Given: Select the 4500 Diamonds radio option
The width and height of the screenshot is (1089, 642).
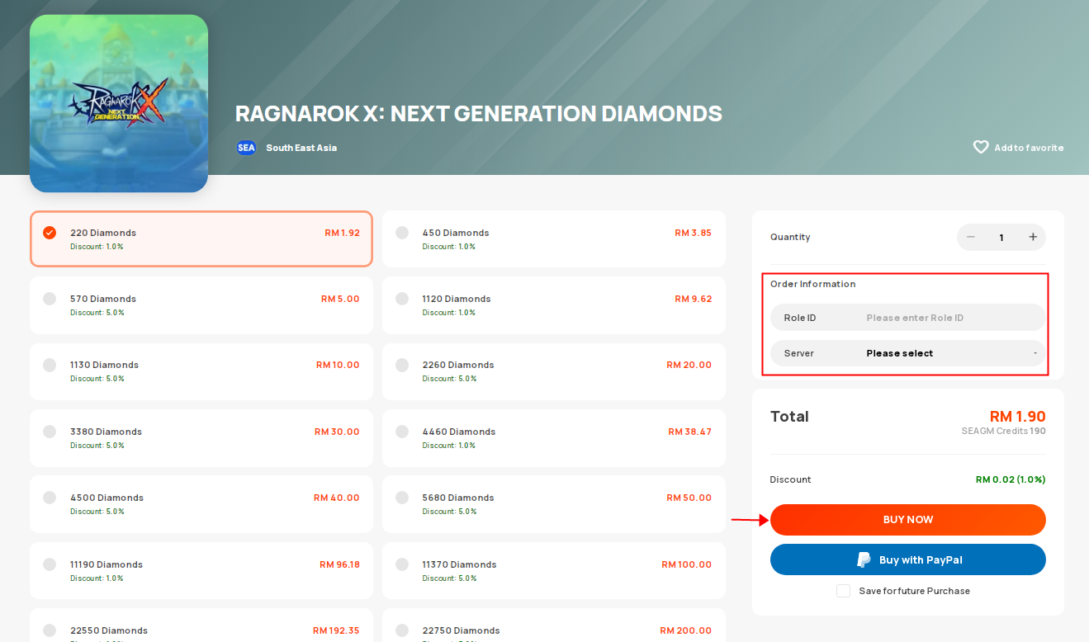Looking at the screenshot, I should pyautogui.click(x=50, y=498).
